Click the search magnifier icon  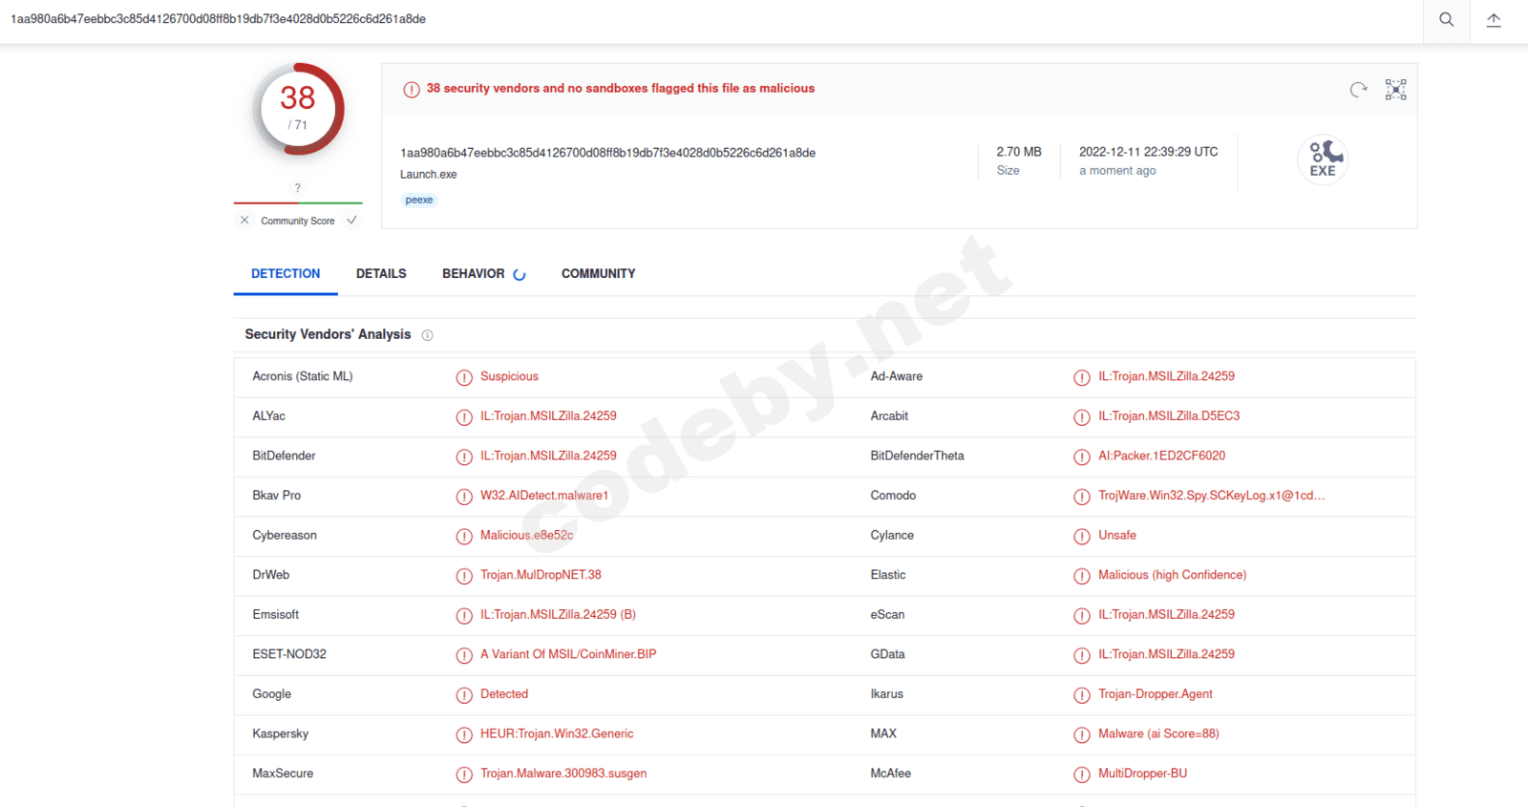tap(1447, 19)
